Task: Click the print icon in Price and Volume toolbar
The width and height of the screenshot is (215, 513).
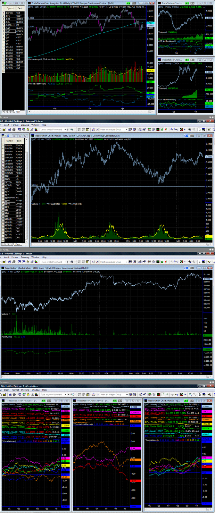Action: click(14, 130)
